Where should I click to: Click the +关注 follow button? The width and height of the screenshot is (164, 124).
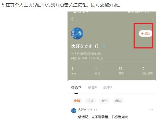(x=145, y=34)
